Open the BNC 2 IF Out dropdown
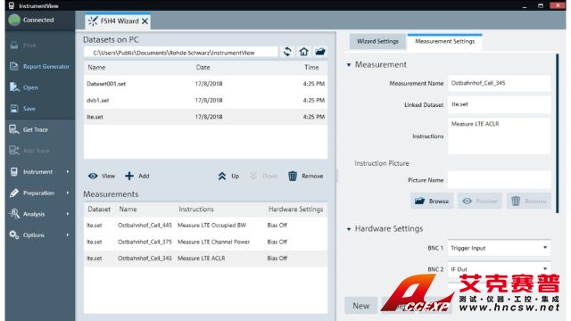Viewport: 571px width, 321px height. (x=499, y=269)
